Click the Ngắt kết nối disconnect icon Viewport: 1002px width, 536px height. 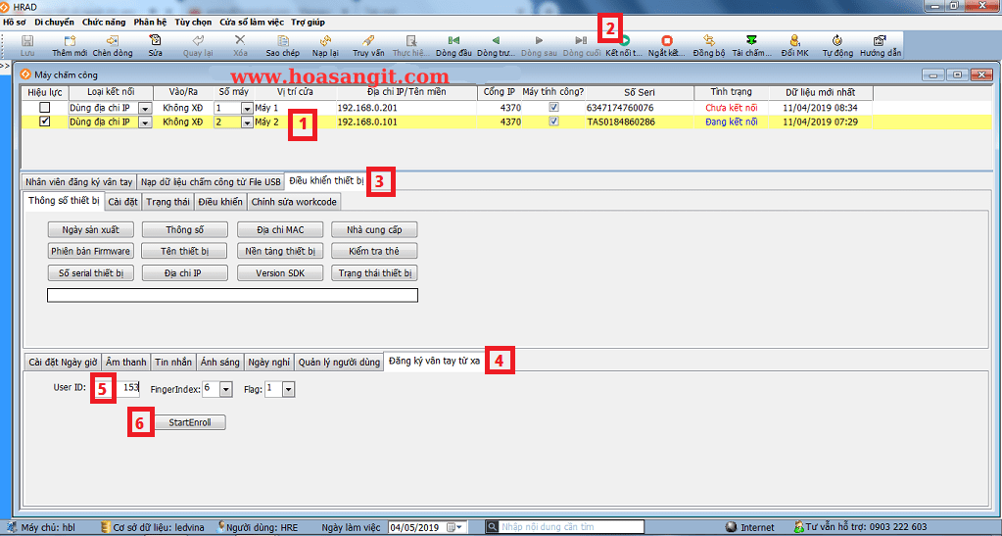click(667, 41)
